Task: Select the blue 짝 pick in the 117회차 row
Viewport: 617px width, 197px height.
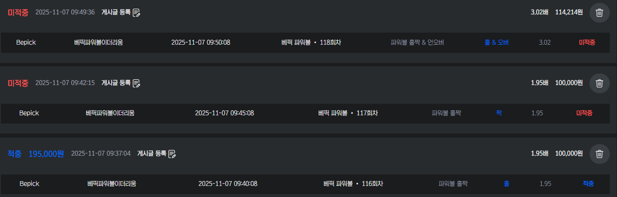Action: (499, 113)
